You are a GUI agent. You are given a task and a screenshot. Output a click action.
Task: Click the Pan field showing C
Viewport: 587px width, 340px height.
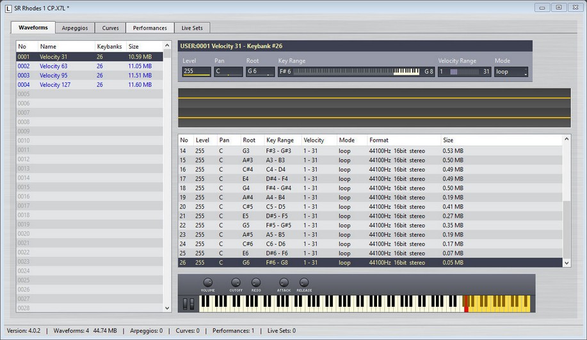pyautogui.click(x=229, y=72)
